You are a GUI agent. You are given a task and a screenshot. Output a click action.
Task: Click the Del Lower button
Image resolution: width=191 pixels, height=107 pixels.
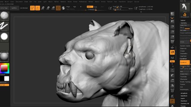point(185,30)
